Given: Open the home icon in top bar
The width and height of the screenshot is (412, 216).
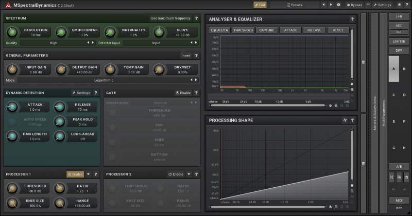Looking at the screenshot, I should click(x=399, y=5).
